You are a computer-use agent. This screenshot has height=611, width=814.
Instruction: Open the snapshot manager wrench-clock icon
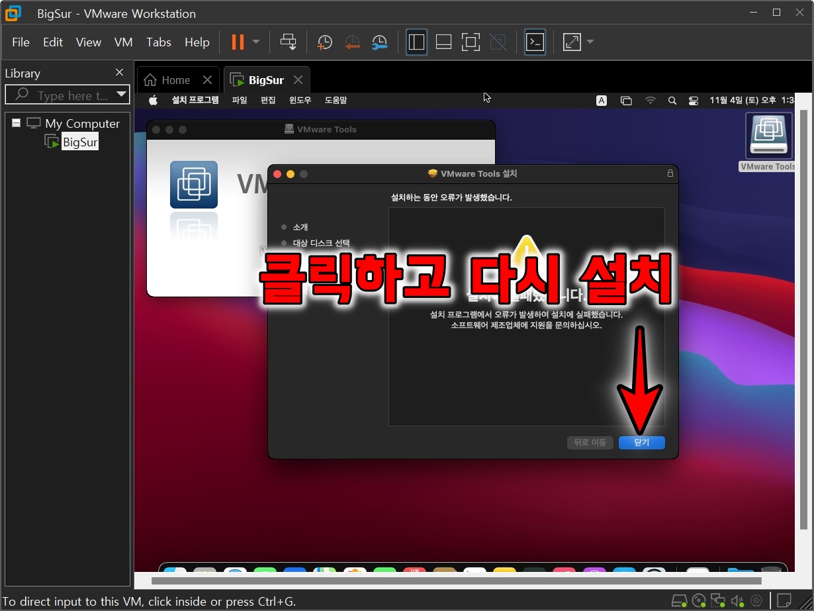click(379, 42)
